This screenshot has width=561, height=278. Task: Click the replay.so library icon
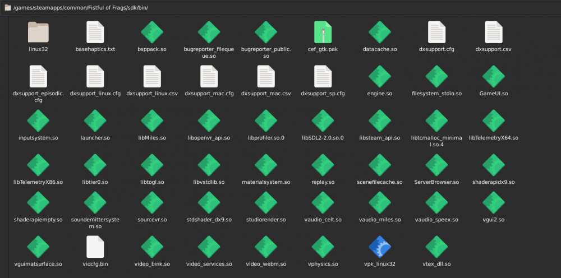point(323,165)
